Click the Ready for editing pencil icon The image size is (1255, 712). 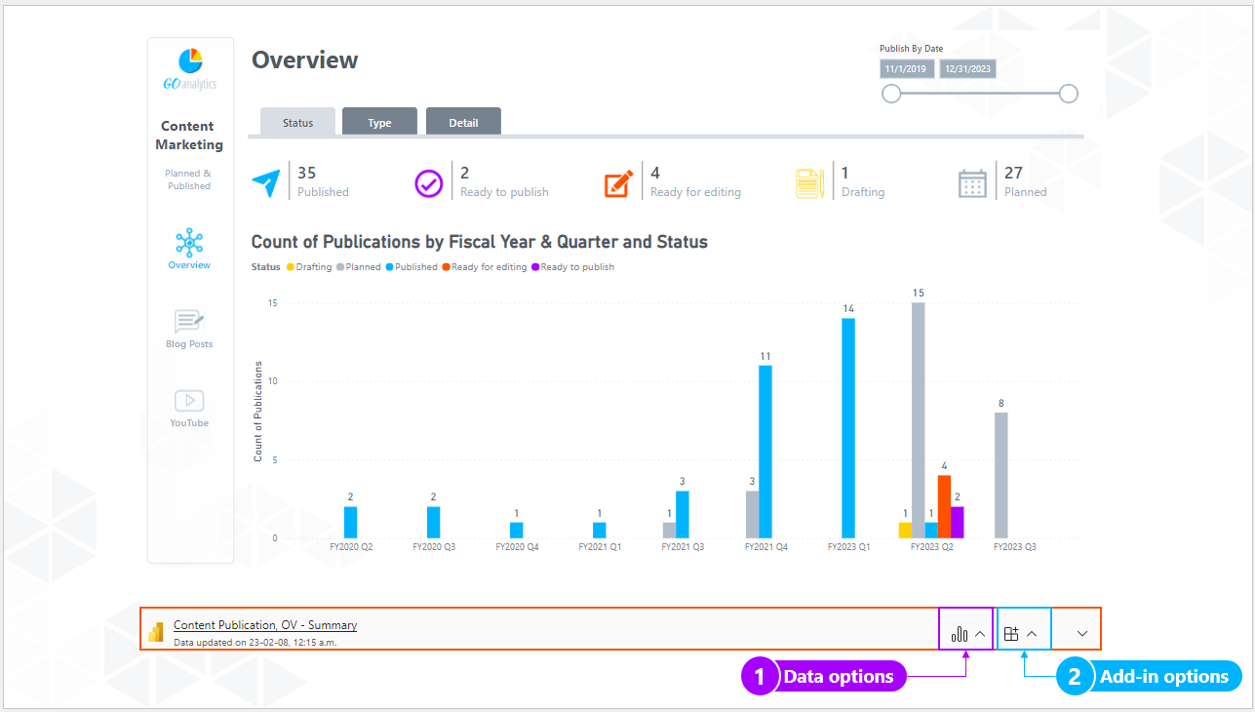pos(618,183)
